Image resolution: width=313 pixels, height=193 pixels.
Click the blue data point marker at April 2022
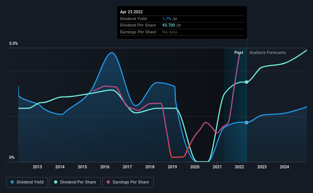tap(247, 123)
